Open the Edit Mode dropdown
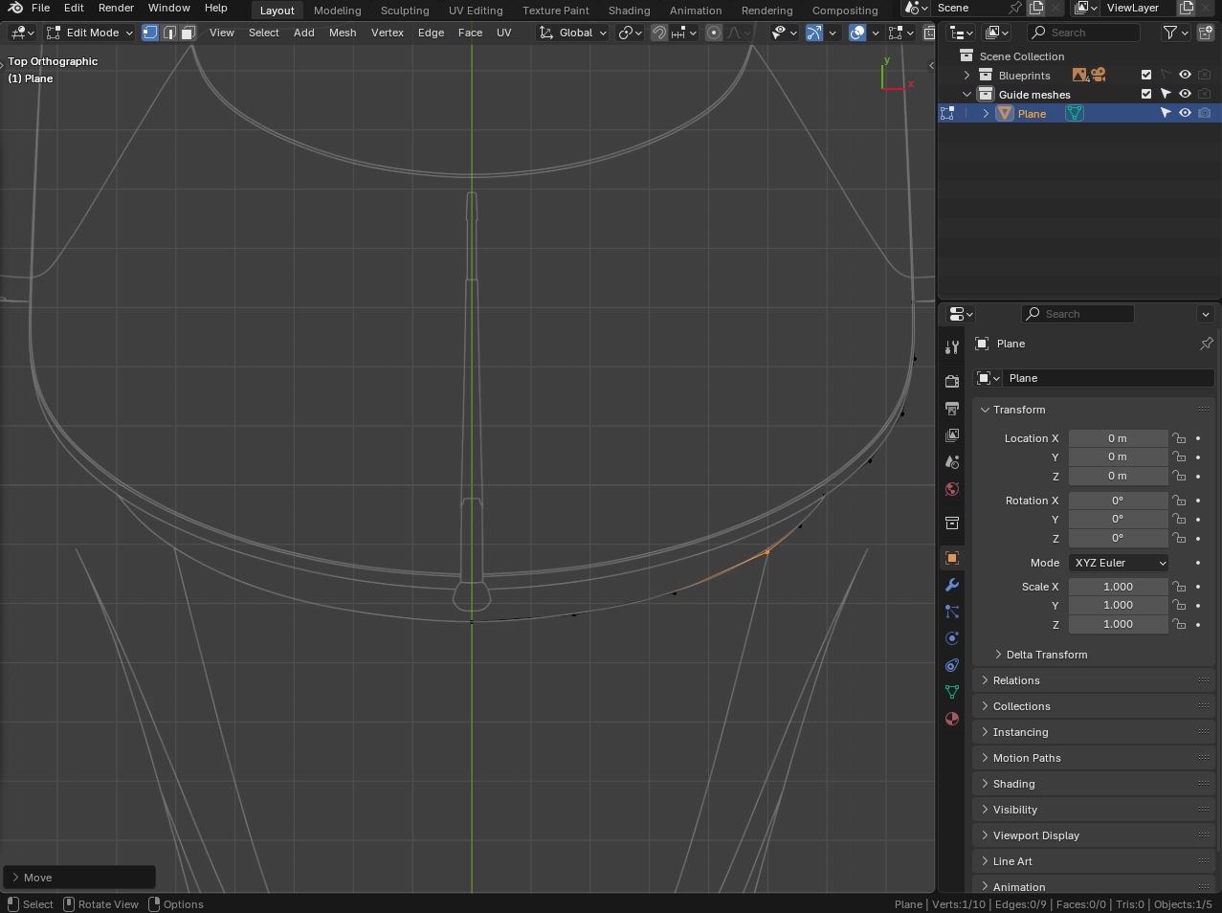 91,33
